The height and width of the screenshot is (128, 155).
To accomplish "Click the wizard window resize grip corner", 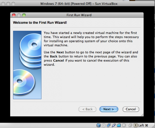I will click(x=142, y=115).
